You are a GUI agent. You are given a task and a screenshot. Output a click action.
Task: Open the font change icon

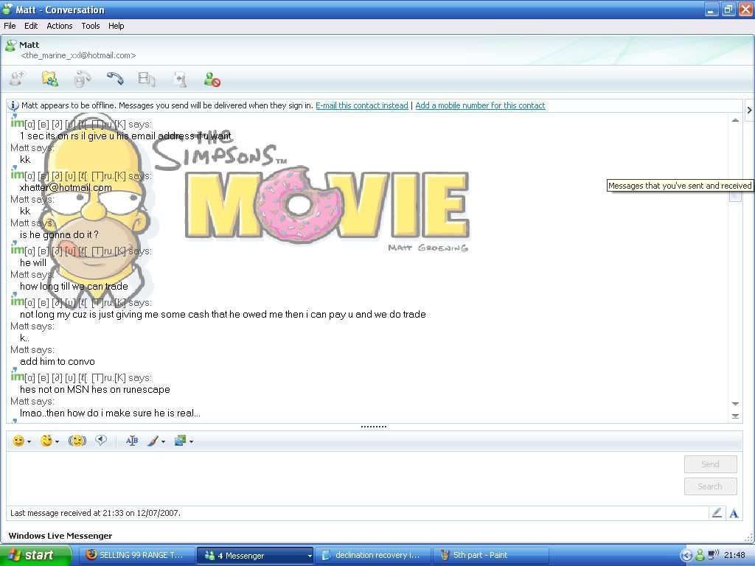pos(132,441)
